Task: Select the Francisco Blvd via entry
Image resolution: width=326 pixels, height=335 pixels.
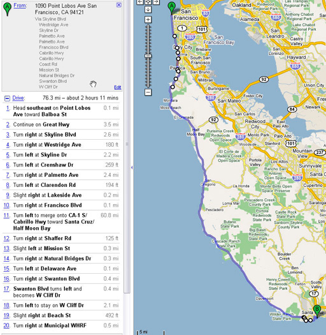Action: click(53, 47)
